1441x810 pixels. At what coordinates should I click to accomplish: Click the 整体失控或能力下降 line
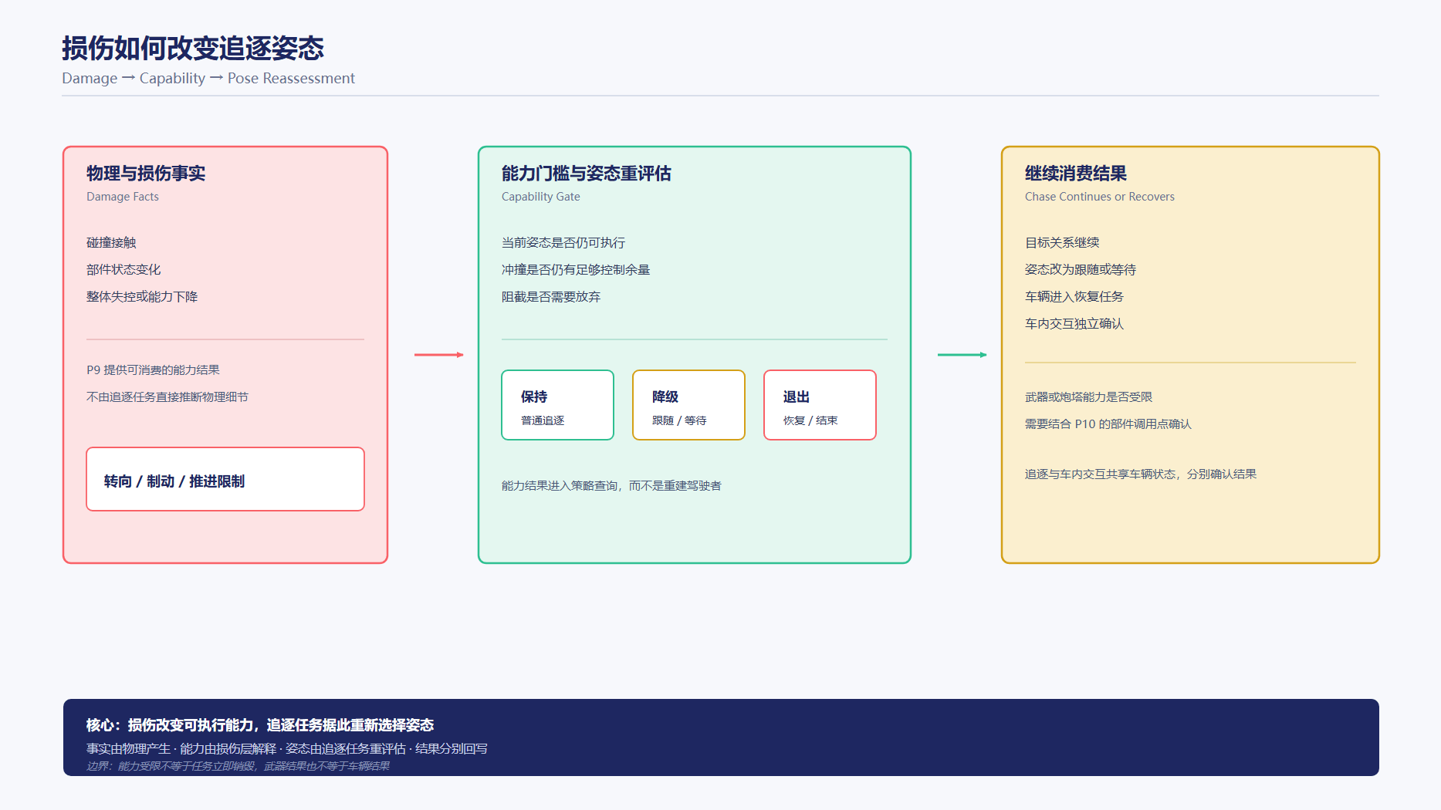(x=142, y=296)
